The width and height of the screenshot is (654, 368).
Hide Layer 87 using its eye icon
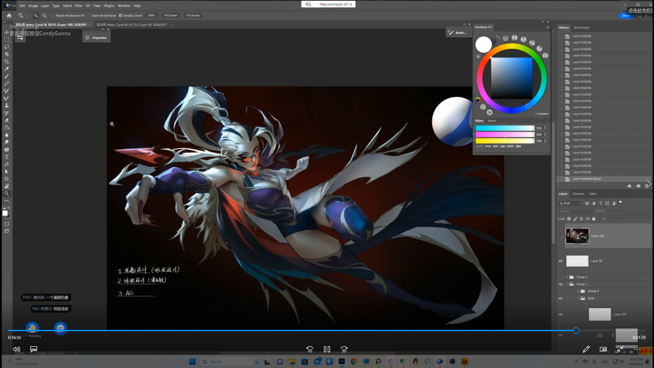coord(561,261)
